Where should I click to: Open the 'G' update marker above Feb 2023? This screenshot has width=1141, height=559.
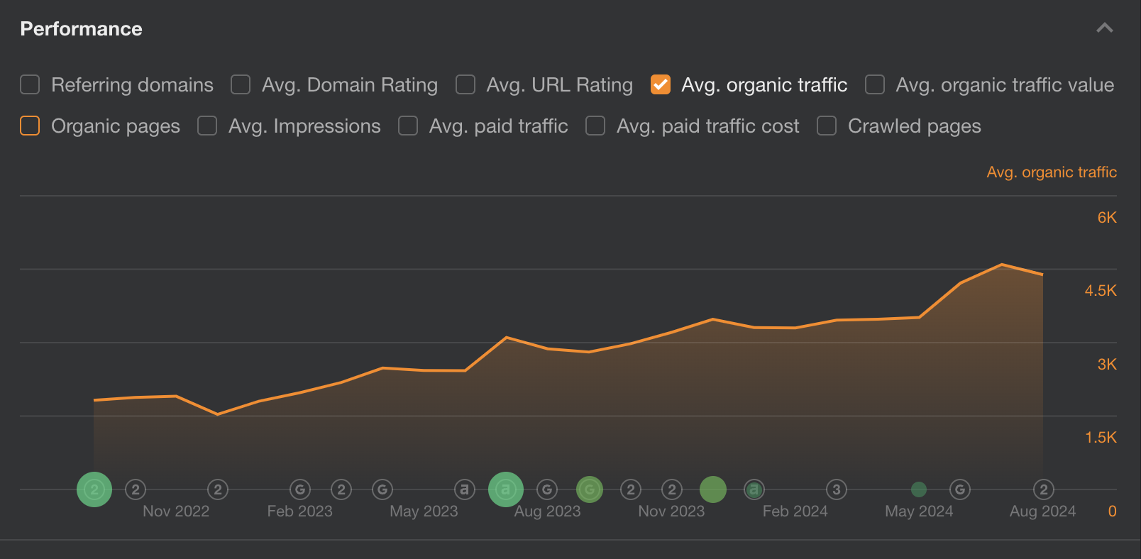(300, 489)
